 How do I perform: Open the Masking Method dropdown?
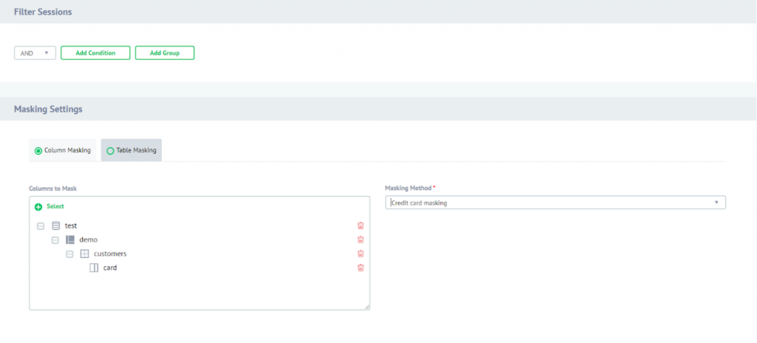point(555,203)
